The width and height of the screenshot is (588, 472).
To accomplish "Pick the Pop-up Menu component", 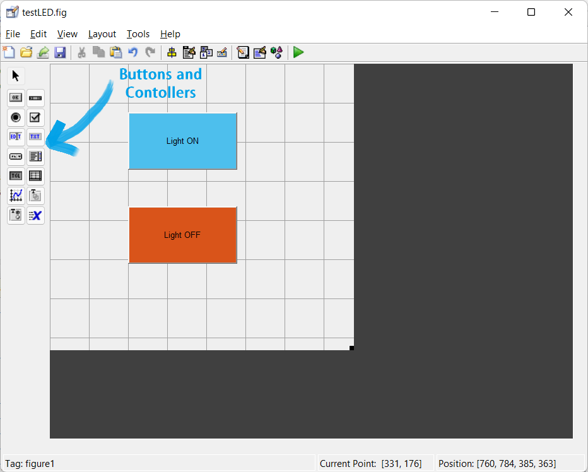I will click(16, 156).
